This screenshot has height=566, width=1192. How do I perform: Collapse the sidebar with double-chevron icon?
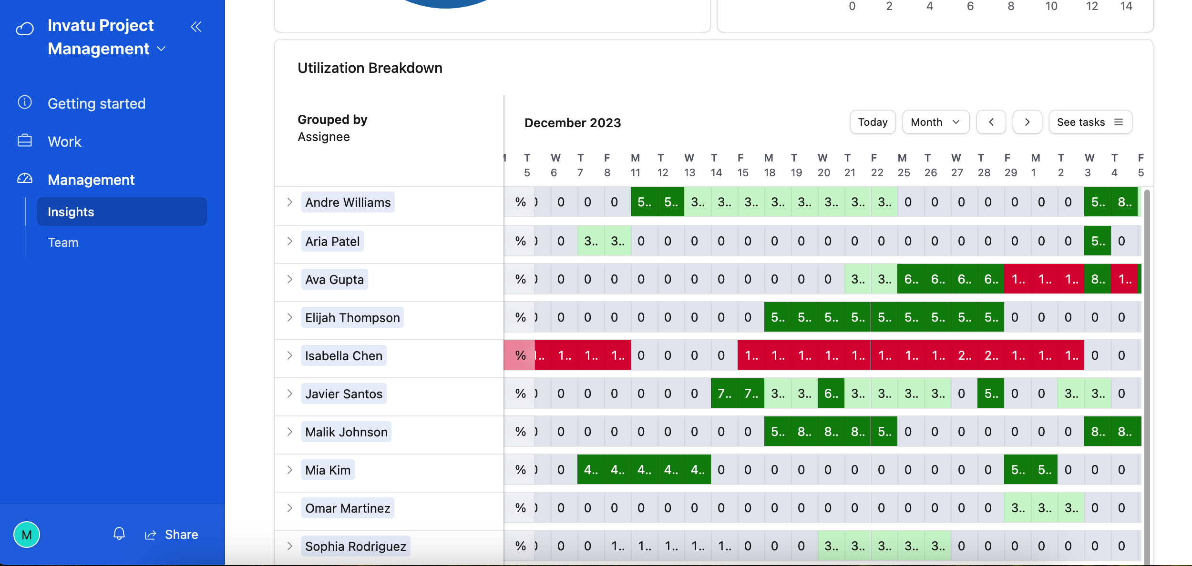[x=196, y=27]
